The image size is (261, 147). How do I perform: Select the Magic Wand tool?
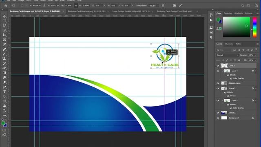[4, 30]
